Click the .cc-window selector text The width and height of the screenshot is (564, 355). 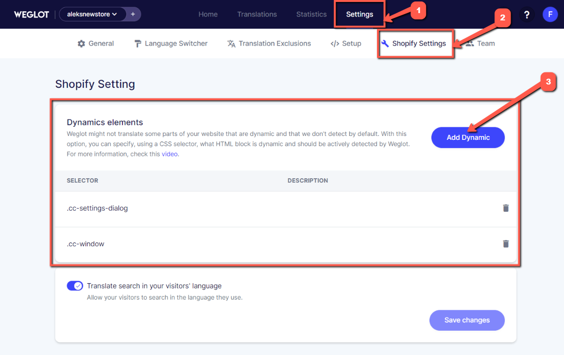pos(85,244)
